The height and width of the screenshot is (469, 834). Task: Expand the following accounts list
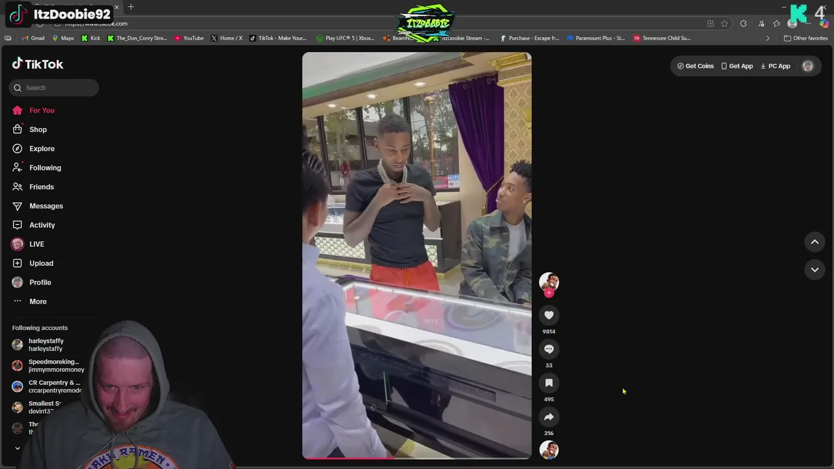(18, 448)
